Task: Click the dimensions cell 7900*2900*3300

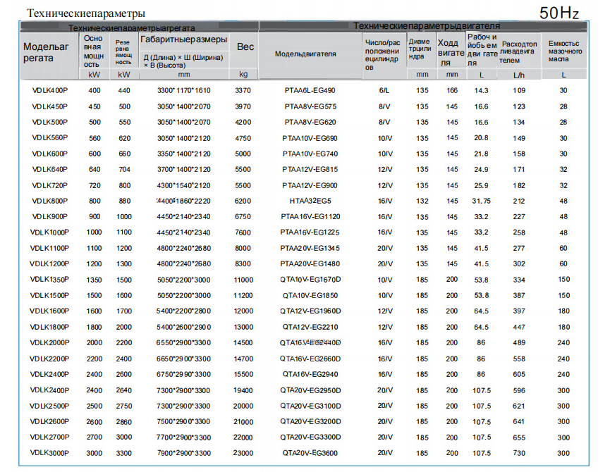Action: [183, 453]
